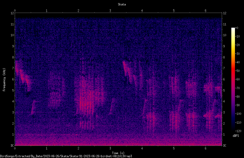The width and height of the screenshot is (244, 158).
Task: Click the "-70" colorbar tick label
Action: tap(238, 88)
